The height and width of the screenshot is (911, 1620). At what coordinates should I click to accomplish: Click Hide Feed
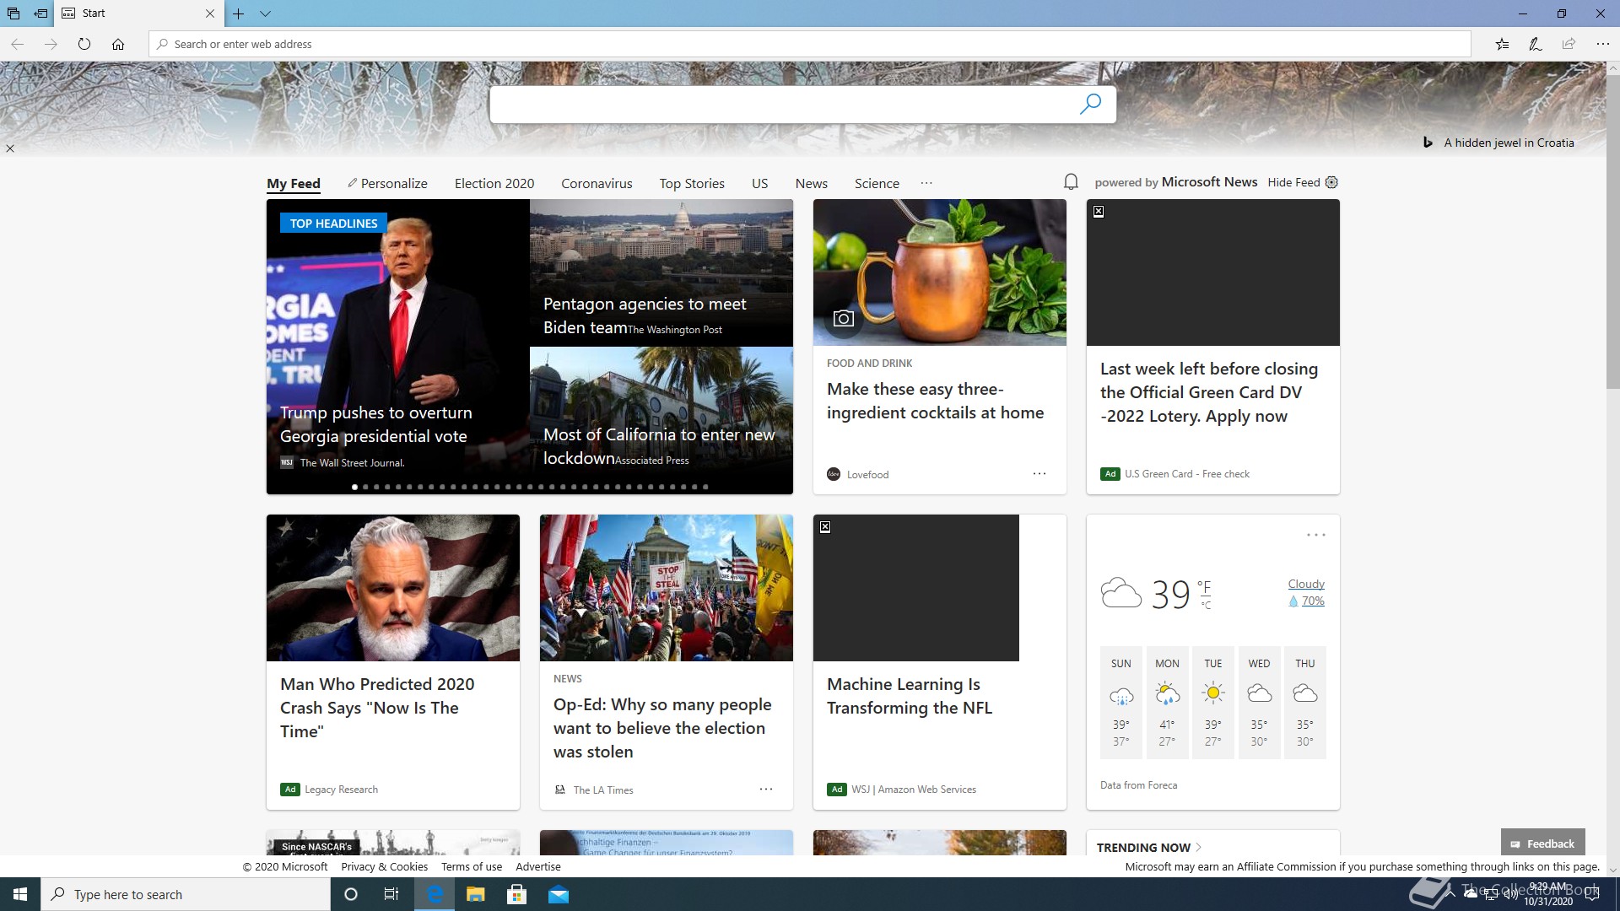1293,182
